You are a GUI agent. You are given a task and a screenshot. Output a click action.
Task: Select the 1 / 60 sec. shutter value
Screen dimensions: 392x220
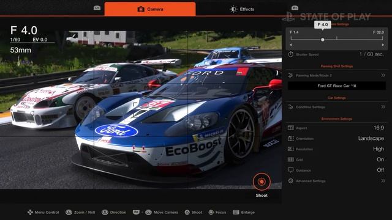point(372,54)
